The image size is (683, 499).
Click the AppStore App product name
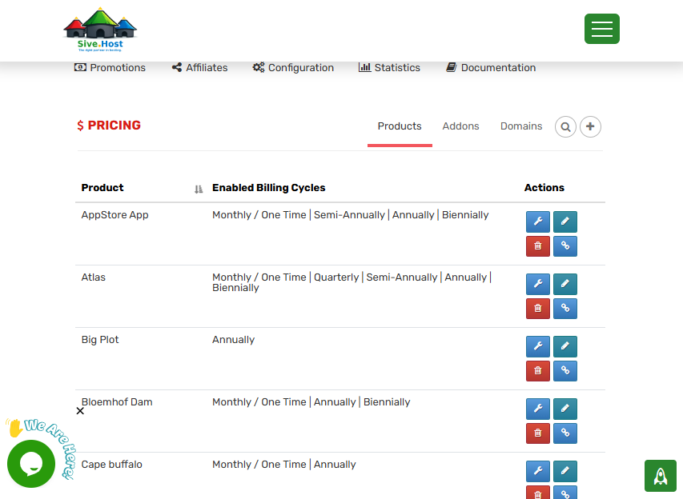pyautogui.click(x=115, y=215)
